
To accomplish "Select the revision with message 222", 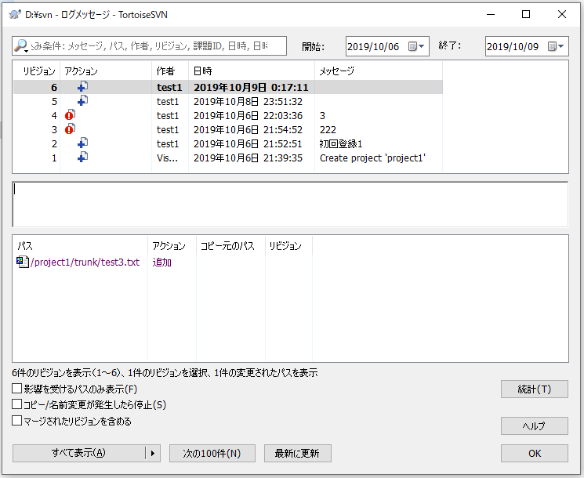I will pos(228,129).
